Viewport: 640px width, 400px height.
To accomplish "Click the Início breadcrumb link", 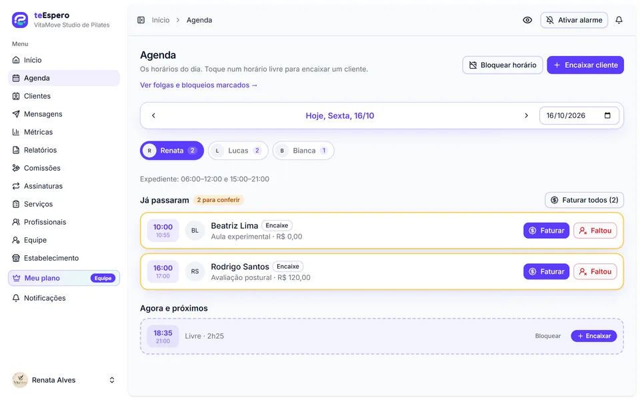I will point(161,20).
